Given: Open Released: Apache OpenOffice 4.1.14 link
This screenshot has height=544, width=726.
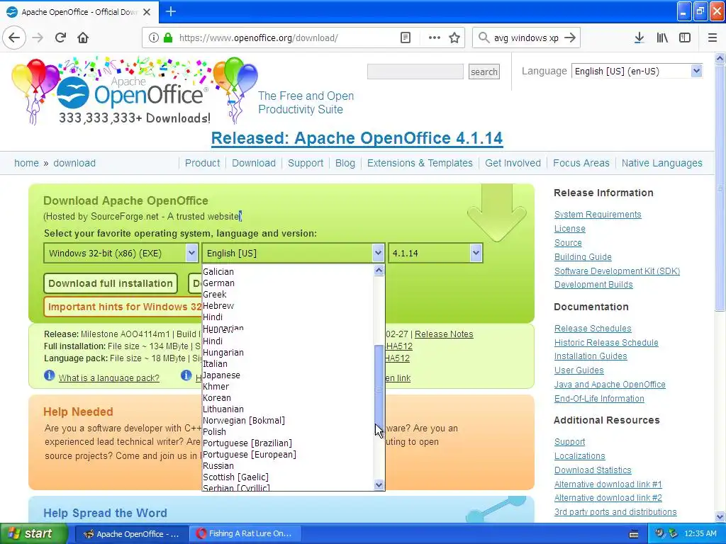Looking at the screenshot, I should pos(357,138).
